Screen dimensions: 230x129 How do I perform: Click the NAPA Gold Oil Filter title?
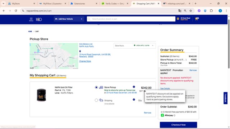pyautogui.click(x=64, y=87)
